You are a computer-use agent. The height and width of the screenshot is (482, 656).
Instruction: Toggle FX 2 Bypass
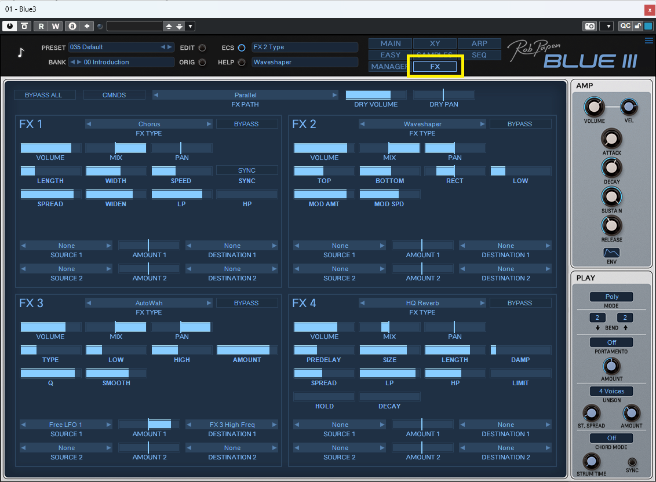tap(520, 124)
